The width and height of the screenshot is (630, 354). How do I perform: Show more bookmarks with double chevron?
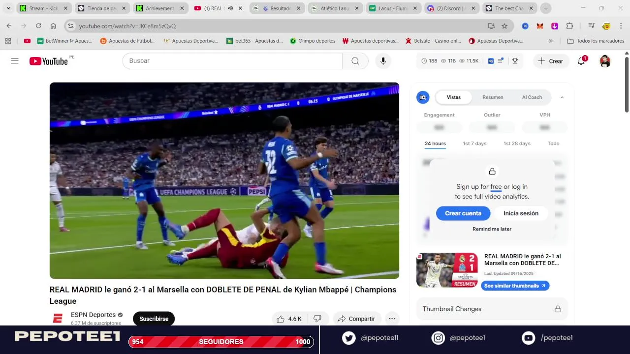pyautogui.click(x=551, y=41)
